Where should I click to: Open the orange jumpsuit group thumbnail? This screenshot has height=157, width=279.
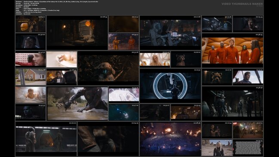pyautogui.click(x=233, y=50)
